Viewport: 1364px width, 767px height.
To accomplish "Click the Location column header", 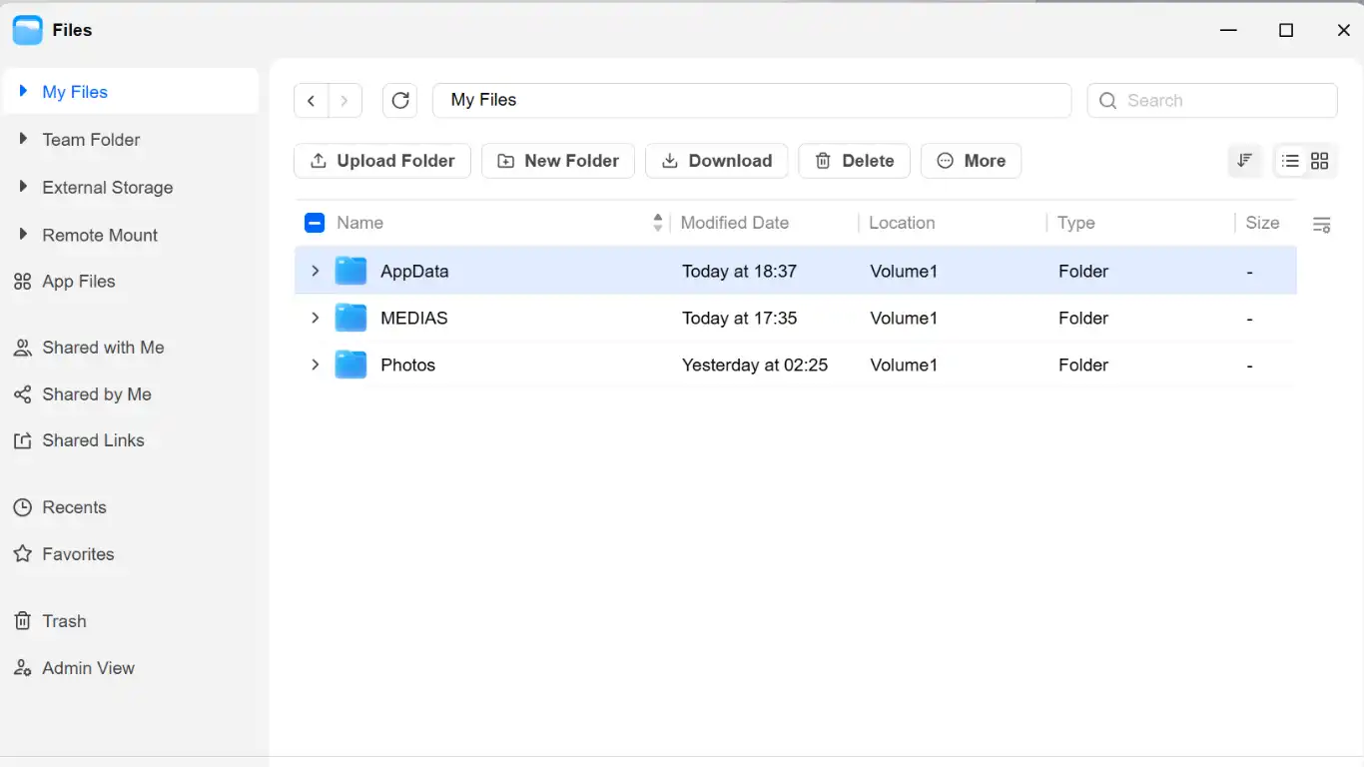I will click(902, 223).
